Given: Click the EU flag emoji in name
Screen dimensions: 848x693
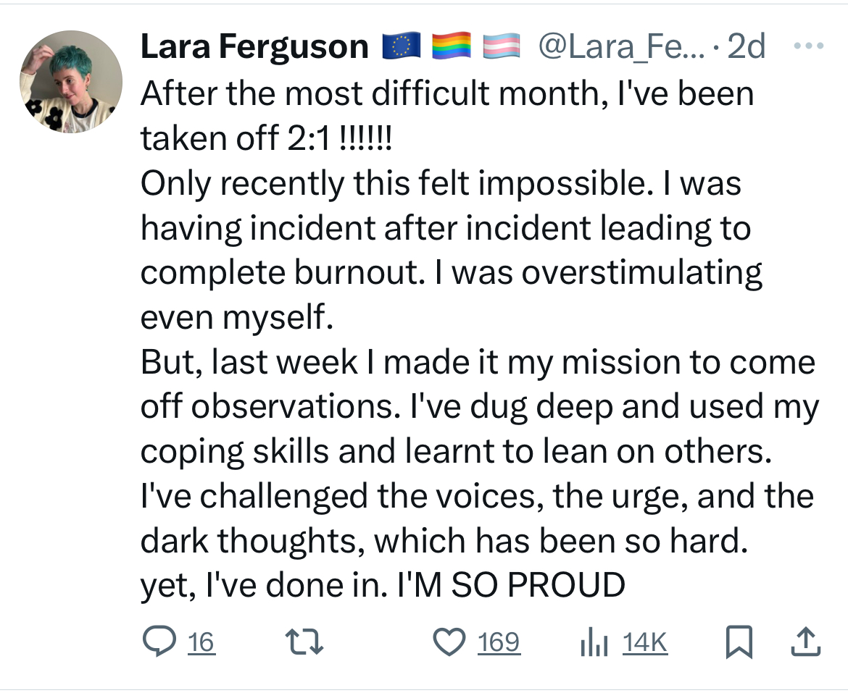Looking at the screenshot, I should tap(402, 46).
